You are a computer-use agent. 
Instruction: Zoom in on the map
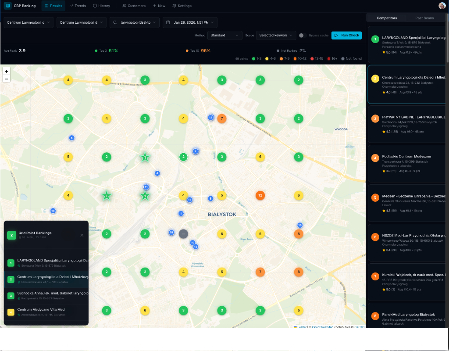[x=6, y=72]
